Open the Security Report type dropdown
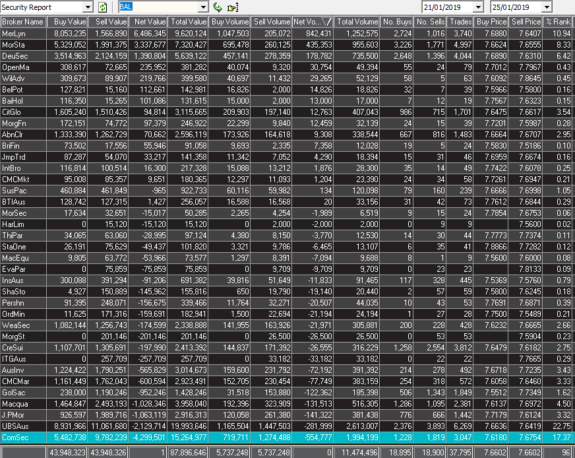This screenshot has width=575, height=458. 88,7
